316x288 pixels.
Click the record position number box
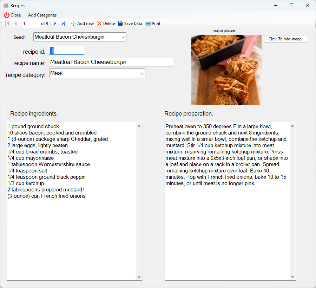pyautogui.click(x=30, y=24)
